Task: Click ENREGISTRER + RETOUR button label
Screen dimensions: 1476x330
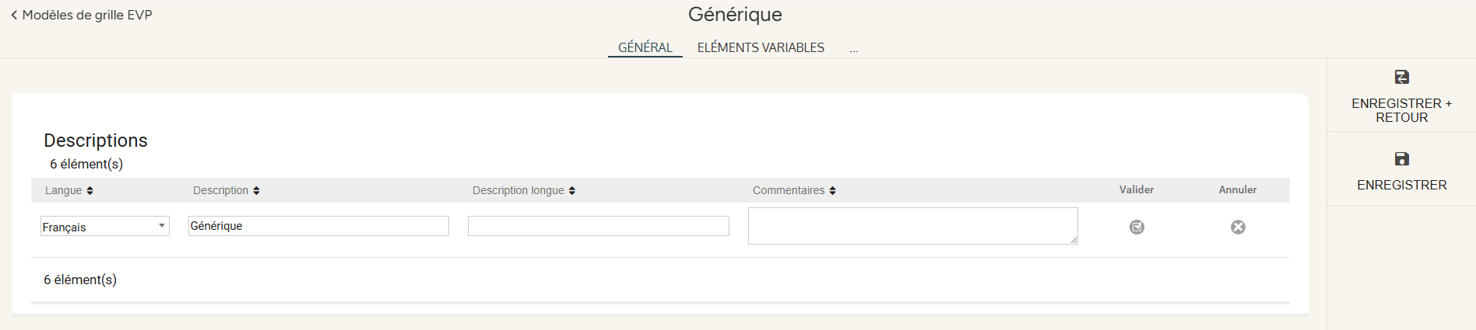Action: click(1402, 110)
